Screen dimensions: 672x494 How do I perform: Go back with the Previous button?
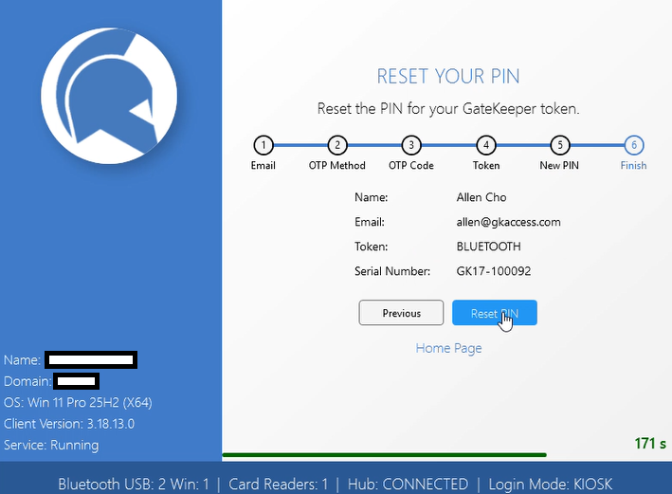[401, 313]
